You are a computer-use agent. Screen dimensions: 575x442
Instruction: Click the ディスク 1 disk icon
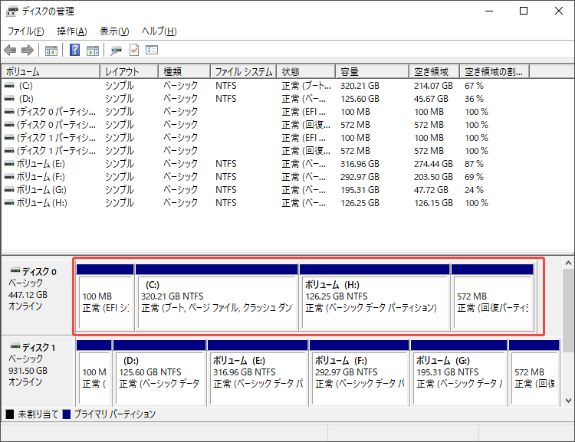click(15, 346)
